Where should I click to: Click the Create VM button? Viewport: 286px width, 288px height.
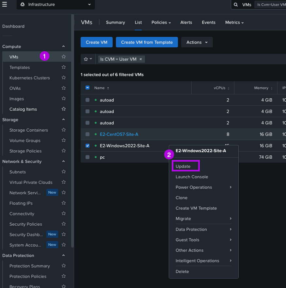96,42
